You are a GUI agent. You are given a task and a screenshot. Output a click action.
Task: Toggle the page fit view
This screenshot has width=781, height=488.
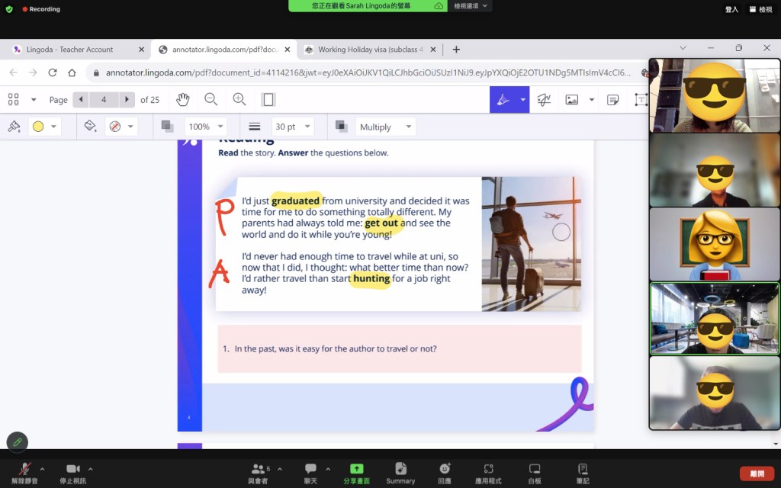[x=268, y=100]
